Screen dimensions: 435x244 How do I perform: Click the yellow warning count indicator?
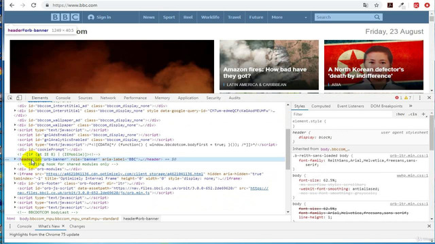coord(408,98)
